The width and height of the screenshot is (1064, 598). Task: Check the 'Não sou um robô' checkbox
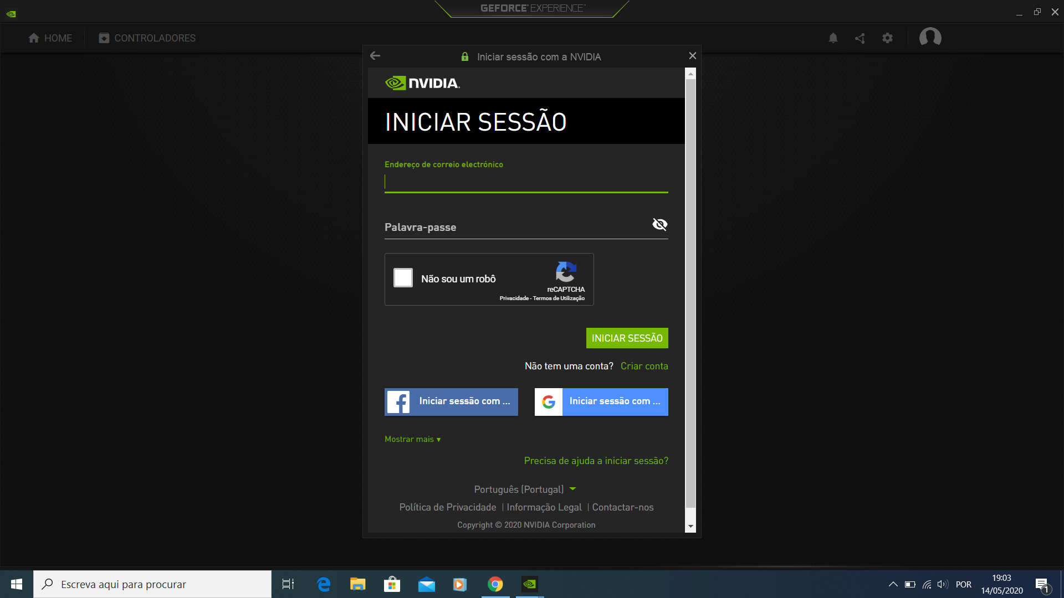pyautogui.click(x=403, y=278)
